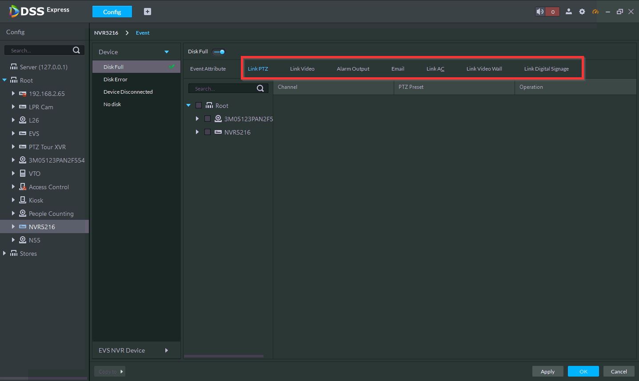Collapse the Device event category dropdown

167,52
